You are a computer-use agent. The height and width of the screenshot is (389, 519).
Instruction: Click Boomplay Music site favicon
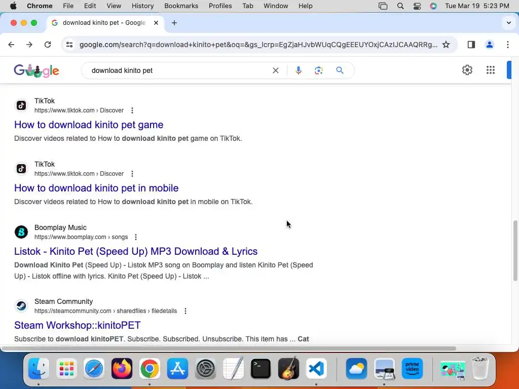click(21, 232)
